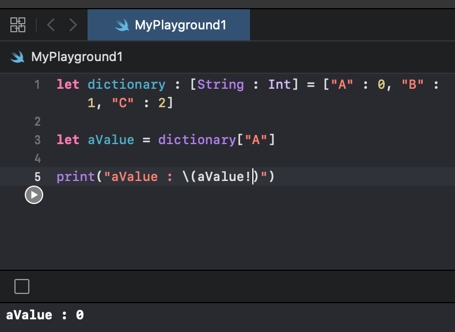Click the \(aValue!) interpolation on line 5
Image resolution: width=455 pixels, height=332 pixels.
point(220,176)
